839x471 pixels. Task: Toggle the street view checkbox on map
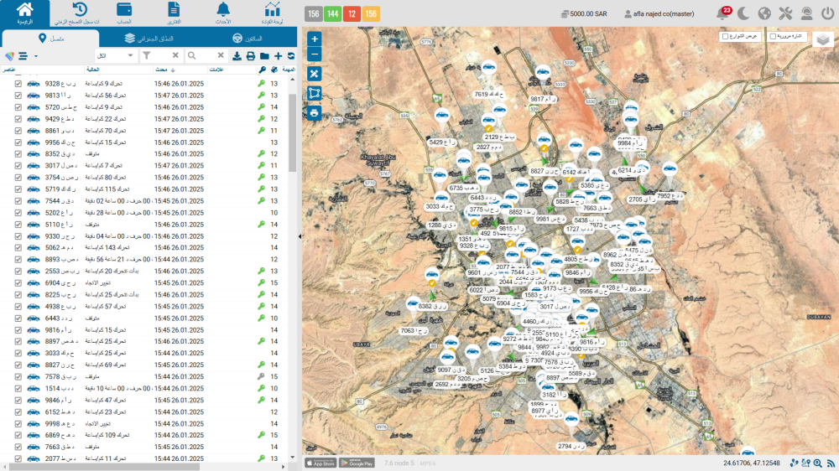[726, 36]
